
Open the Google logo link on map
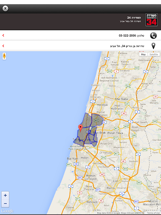[7, 211]
